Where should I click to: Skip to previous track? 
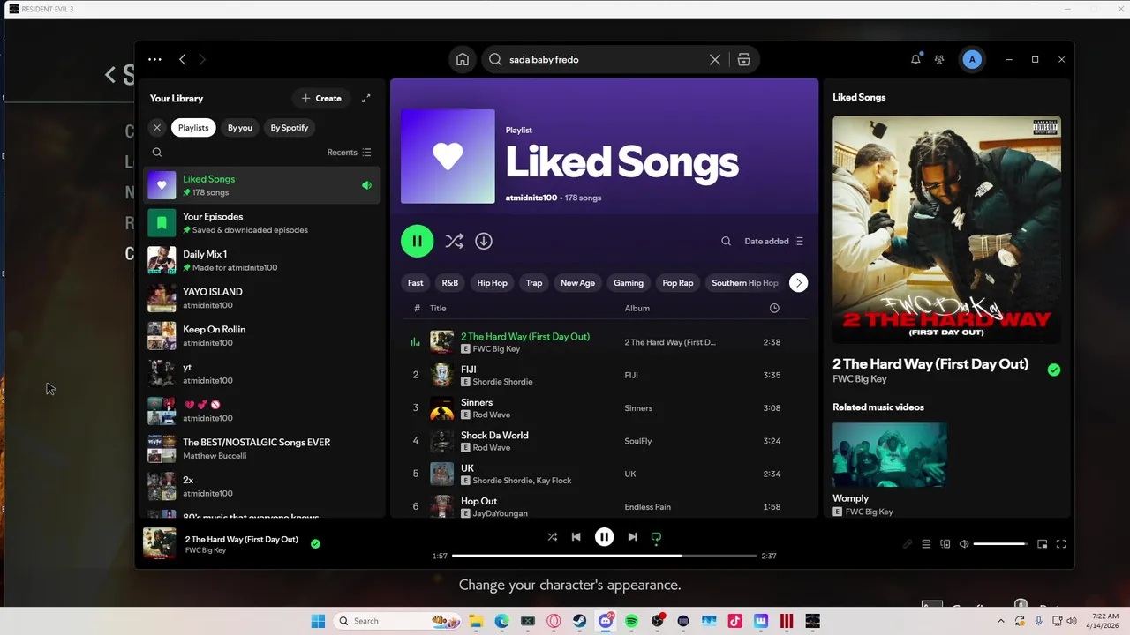coord(576,536)
